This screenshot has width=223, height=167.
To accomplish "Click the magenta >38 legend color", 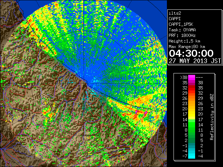I will (192, 77).
